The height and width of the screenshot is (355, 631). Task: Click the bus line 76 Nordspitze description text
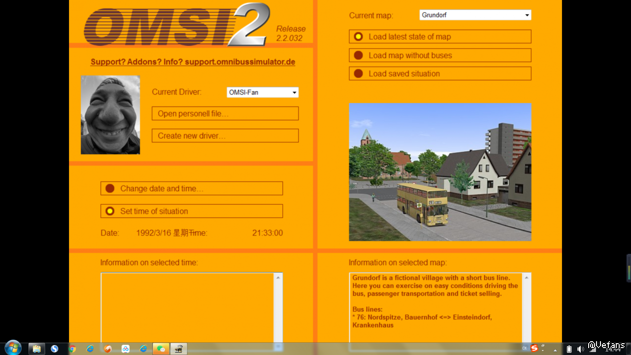[x=422, y=321]
